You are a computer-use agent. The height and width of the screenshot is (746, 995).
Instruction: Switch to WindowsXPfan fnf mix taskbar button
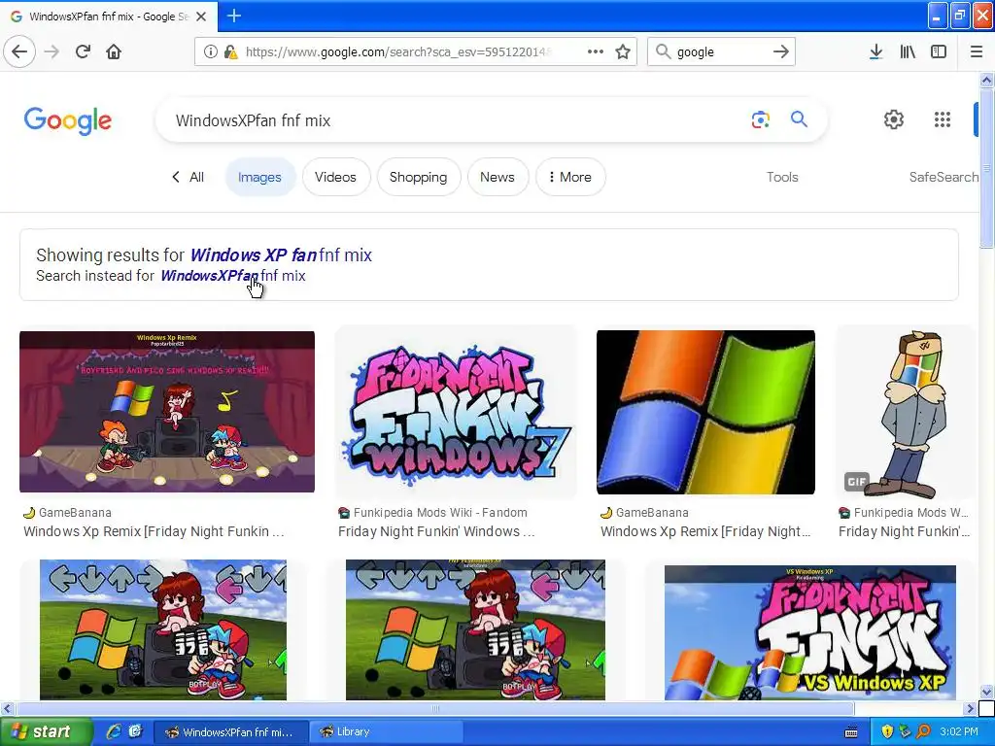pos(230,732)
